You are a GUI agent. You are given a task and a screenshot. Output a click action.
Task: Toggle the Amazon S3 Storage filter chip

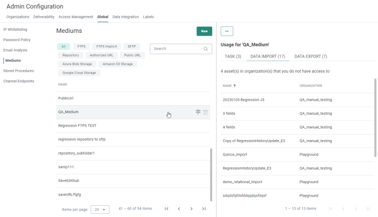(x=117, y=64)
